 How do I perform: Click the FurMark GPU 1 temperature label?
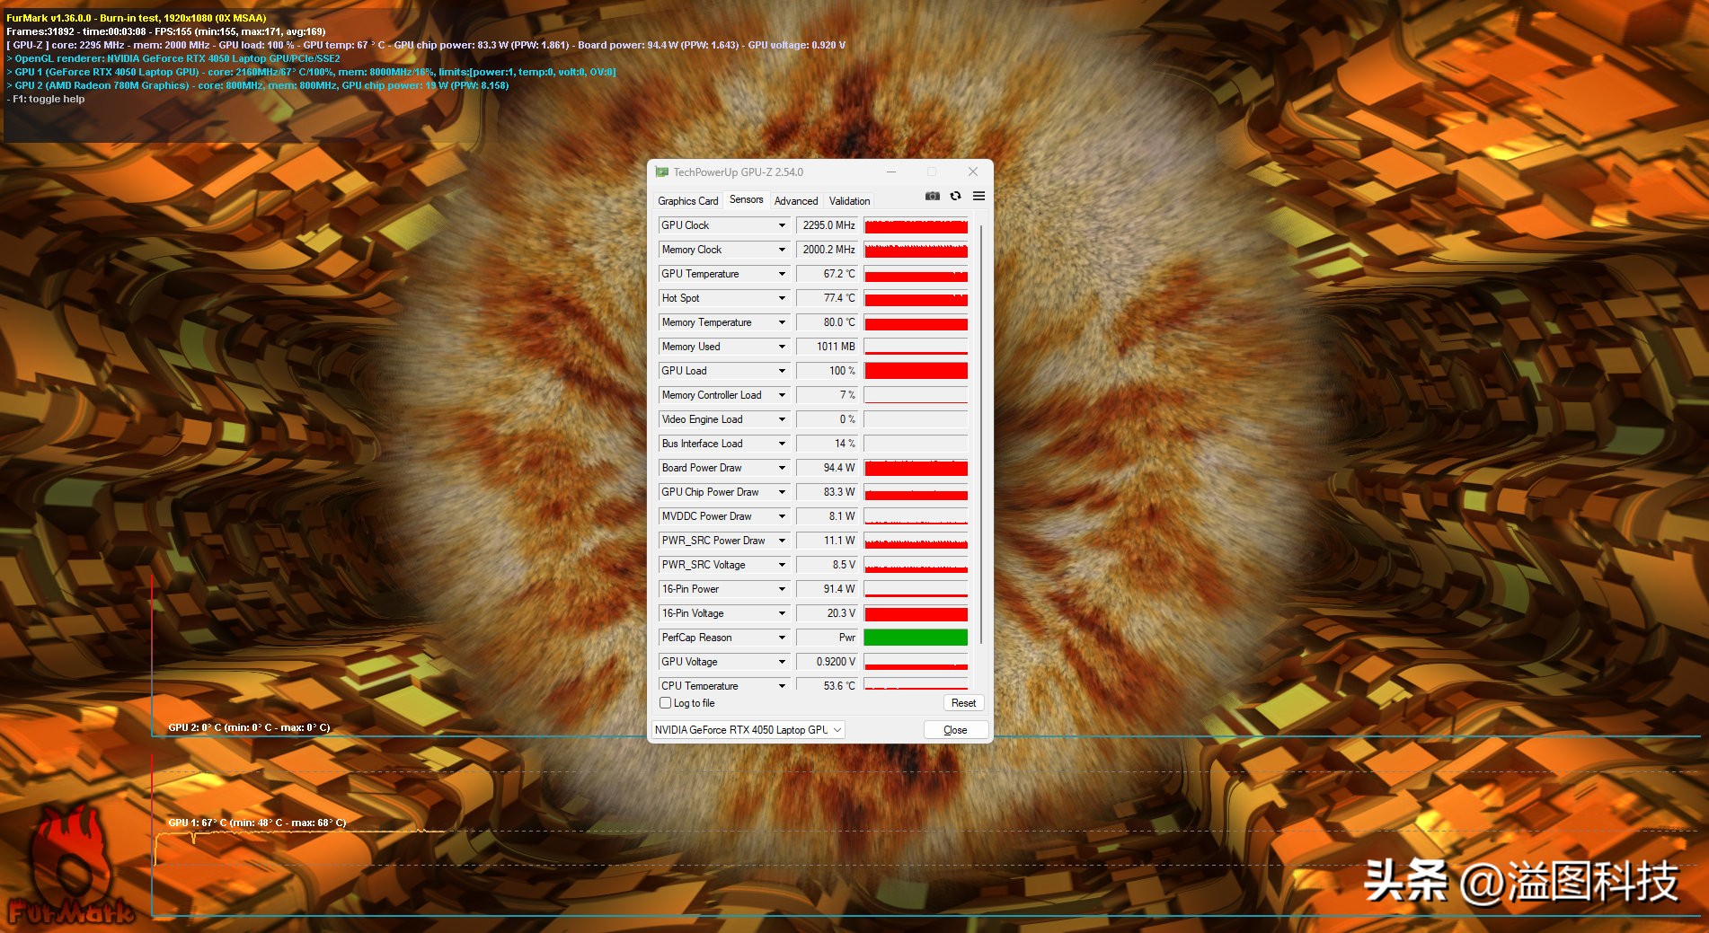click(257, 823)
